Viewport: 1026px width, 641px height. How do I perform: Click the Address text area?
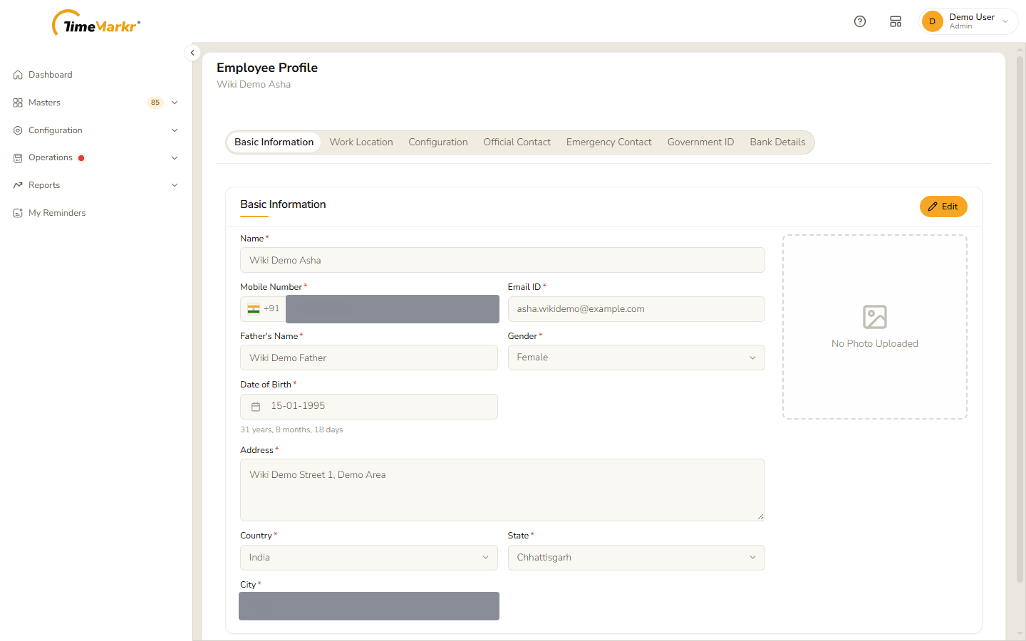coord(502,490)
